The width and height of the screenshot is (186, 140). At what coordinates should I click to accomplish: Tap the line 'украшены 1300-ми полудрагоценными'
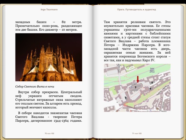(137, 30)
